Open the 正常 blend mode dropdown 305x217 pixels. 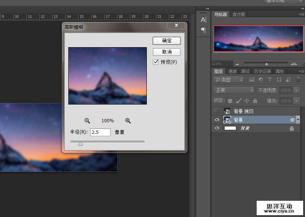[234, 90]
